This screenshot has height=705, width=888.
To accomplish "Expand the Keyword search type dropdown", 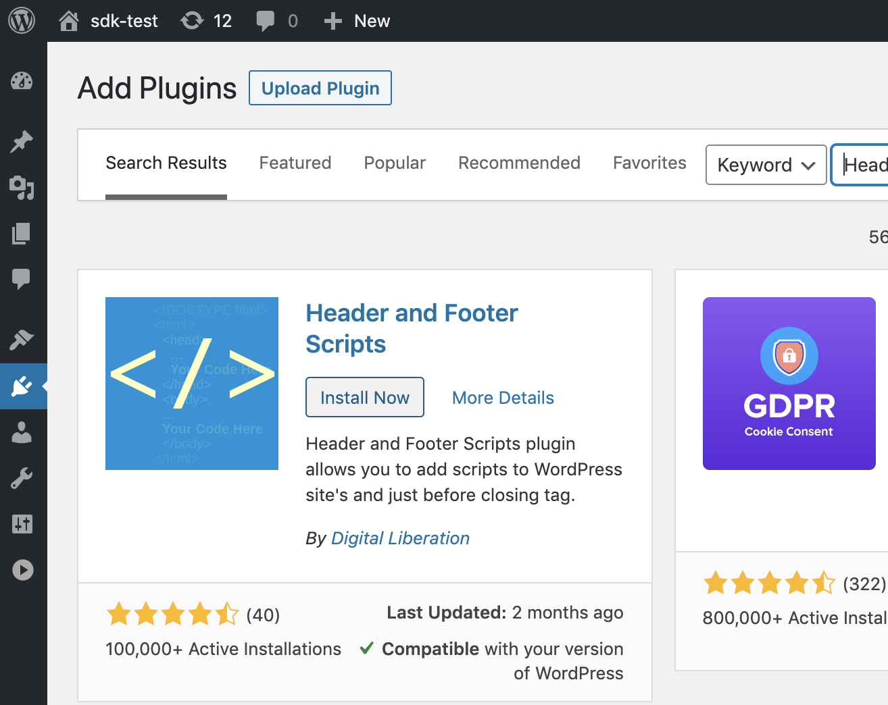I will pyautogui.click(x=766, y=165).
